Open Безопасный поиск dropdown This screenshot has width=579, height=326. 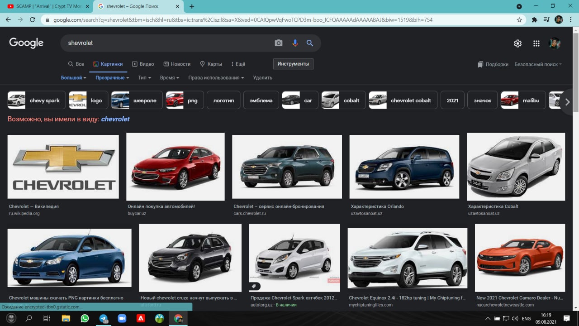point(538,64)
